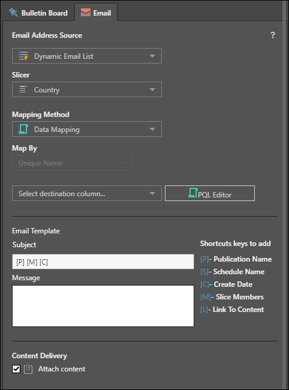The image size is (289, 390).
Task: Click the Data Mapping teal script icon
Action: pos(23,129)
